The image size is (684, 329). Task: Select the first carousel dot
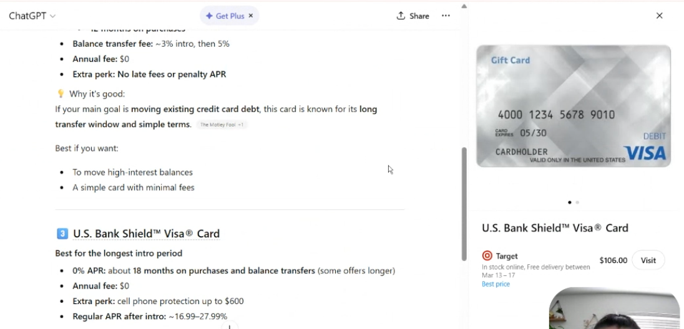point(570,203)
